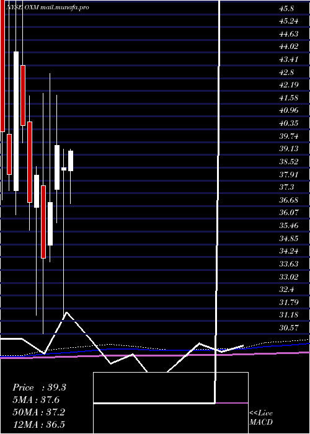Select the small doji candle near 38.2

click(x=64, y=169)
